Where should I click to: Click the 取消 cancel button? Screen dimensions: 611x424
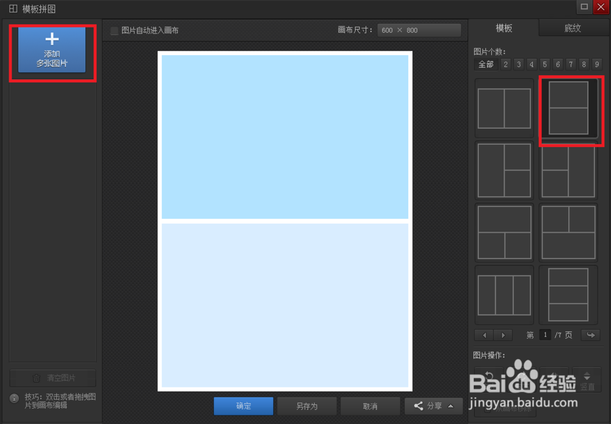point(370,406)
